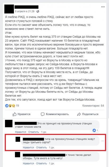Open three-dot menu on highlighted reply
Image resolution: width=109 pixels, height=167 pixels.
[103, 141]
